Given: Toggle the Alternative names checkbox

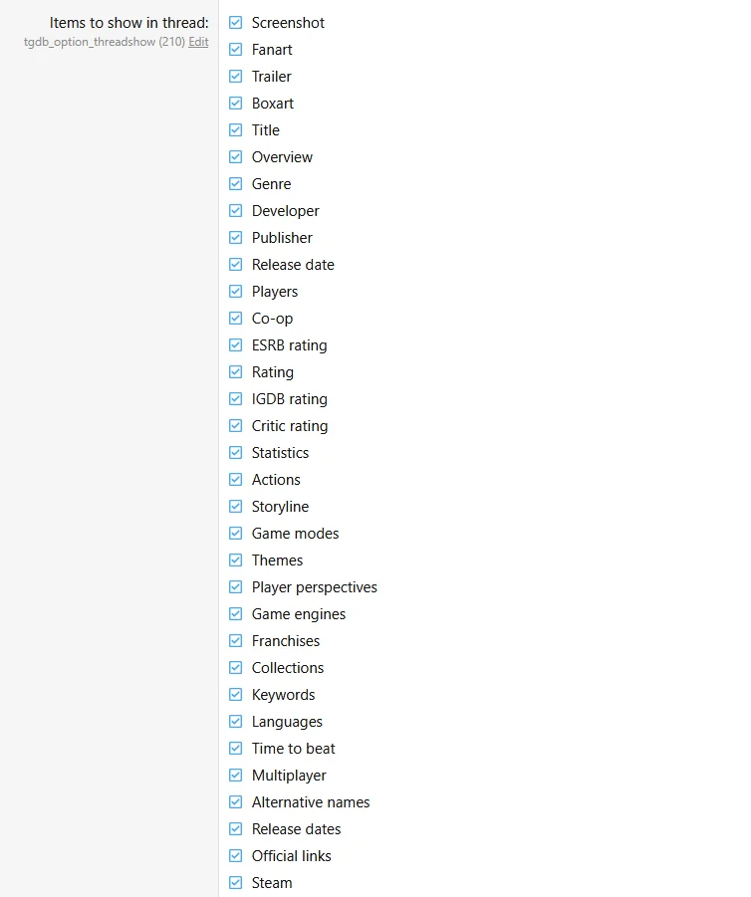Looking at the screenshot, I should click(235, 802).
